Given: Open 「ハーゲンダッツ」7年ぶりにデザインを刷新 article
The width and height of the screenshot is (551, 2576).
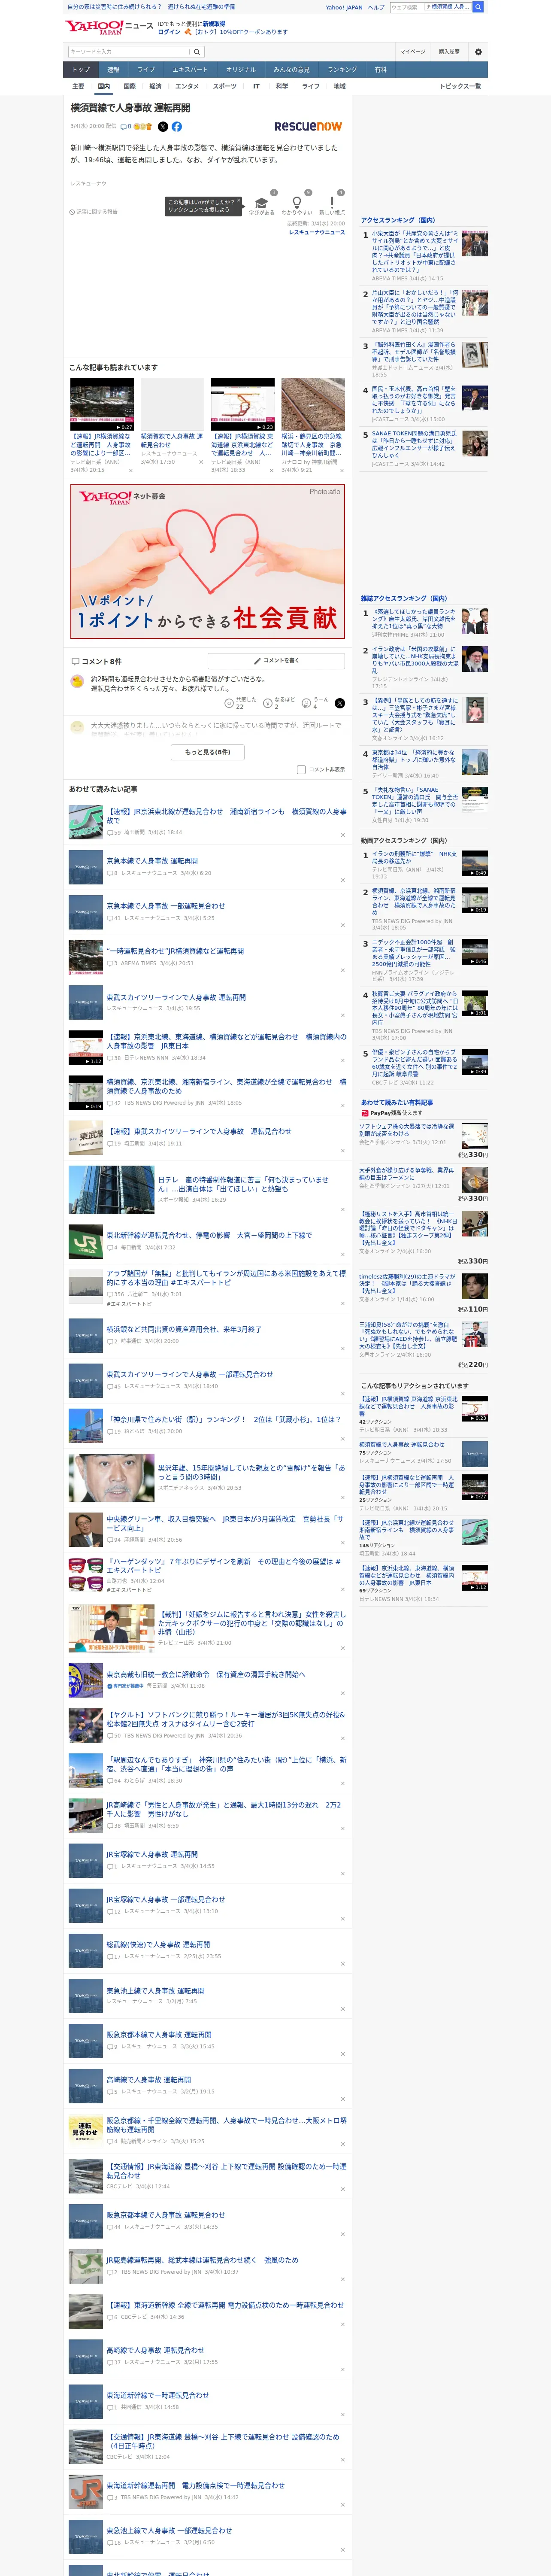Looking at the screenshot, I should (x=223, y=1565).
